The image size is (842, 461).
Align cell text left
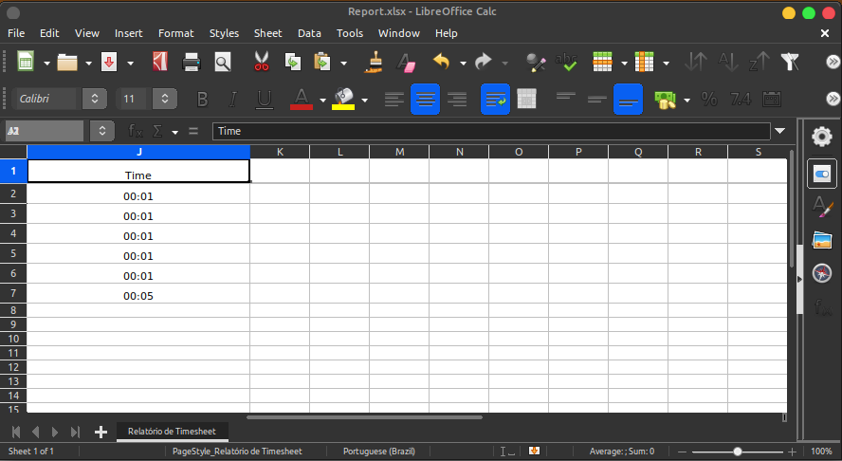394,100
